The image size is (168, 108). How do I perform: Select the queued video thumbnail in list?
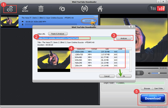tap(10, 21)
